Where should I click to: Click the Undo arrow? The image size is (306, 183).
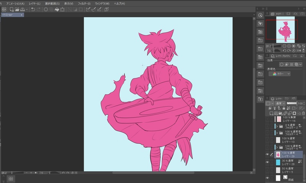coord(33,9)
